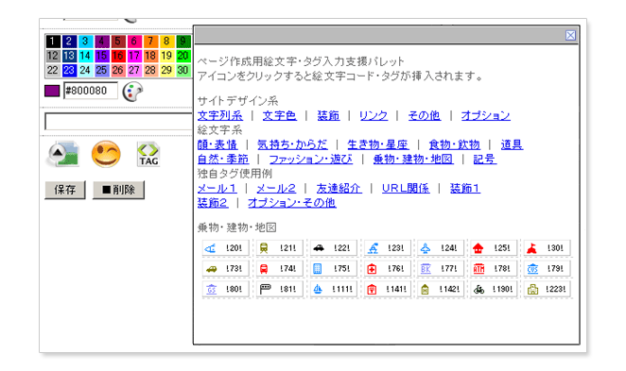Viewport: 626px width, 371px height.
Task: Show the 気持ち・からだ emoji set
Action: point(292,144)
